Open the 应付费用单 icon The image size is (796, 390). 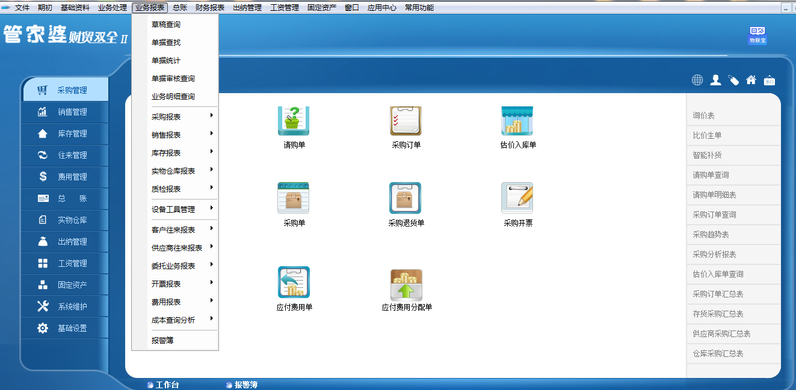(x=293, y=281)
